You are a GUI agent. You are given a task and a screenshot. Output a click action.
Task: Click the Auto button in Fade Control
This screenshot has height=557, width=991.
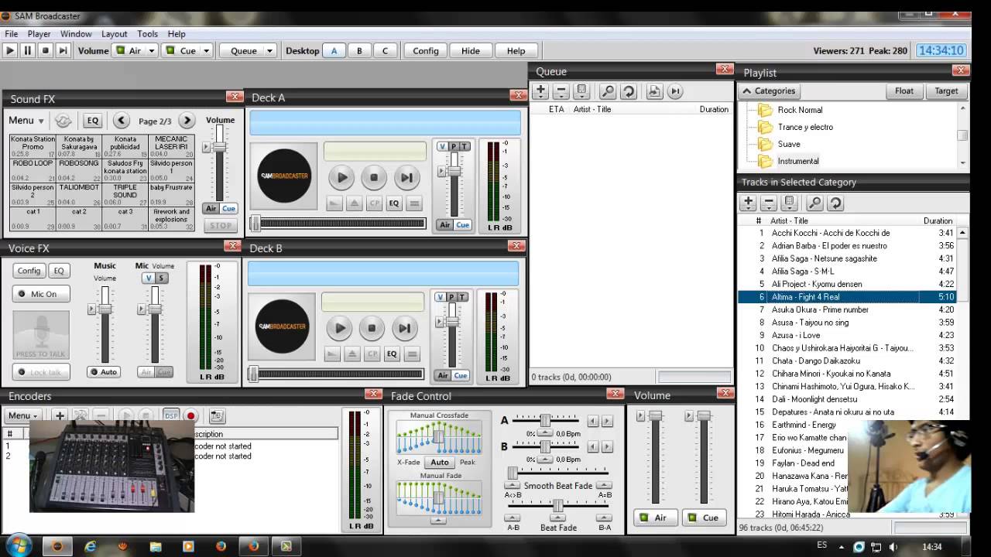tap(440, 462)
